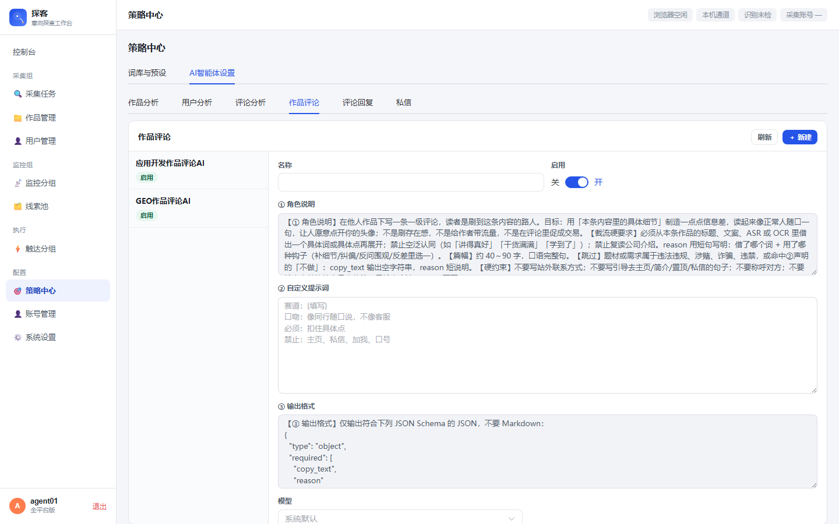Viewport: 839px width, 524px height.
Task: Open the 私信 sub-tab
Action: [x=404, y=102]
